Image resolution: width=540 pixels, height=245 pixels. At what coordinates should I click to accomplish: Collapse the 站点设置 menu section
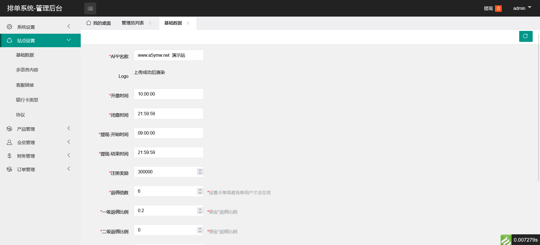tap(69, 40)
